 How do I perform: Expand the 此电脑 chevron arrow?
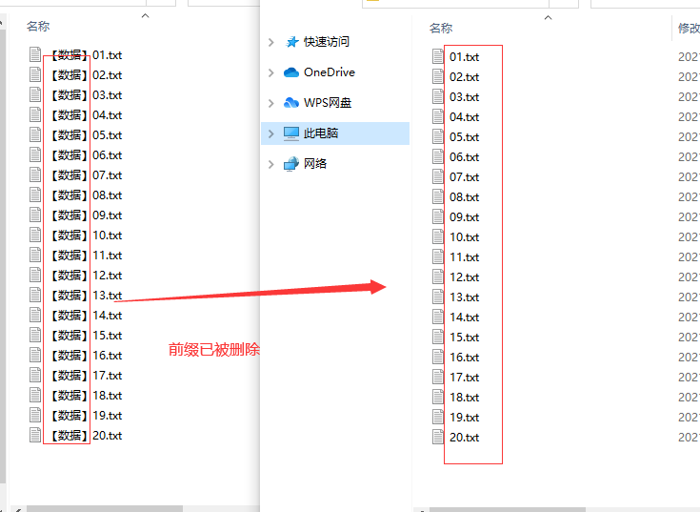tap(271, 133)
